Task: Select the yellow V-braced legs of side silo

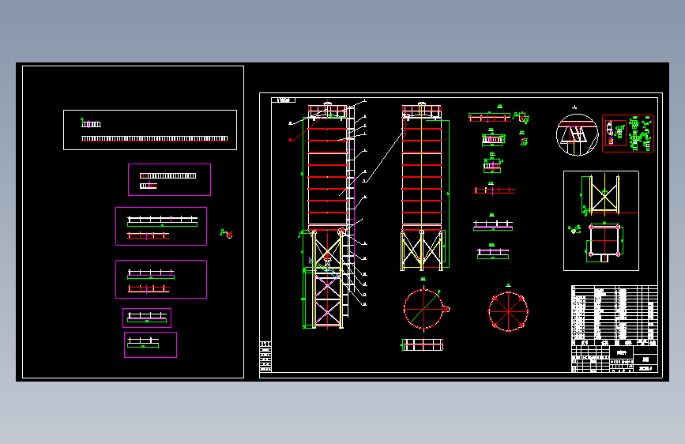Action: tap(422, 250)
